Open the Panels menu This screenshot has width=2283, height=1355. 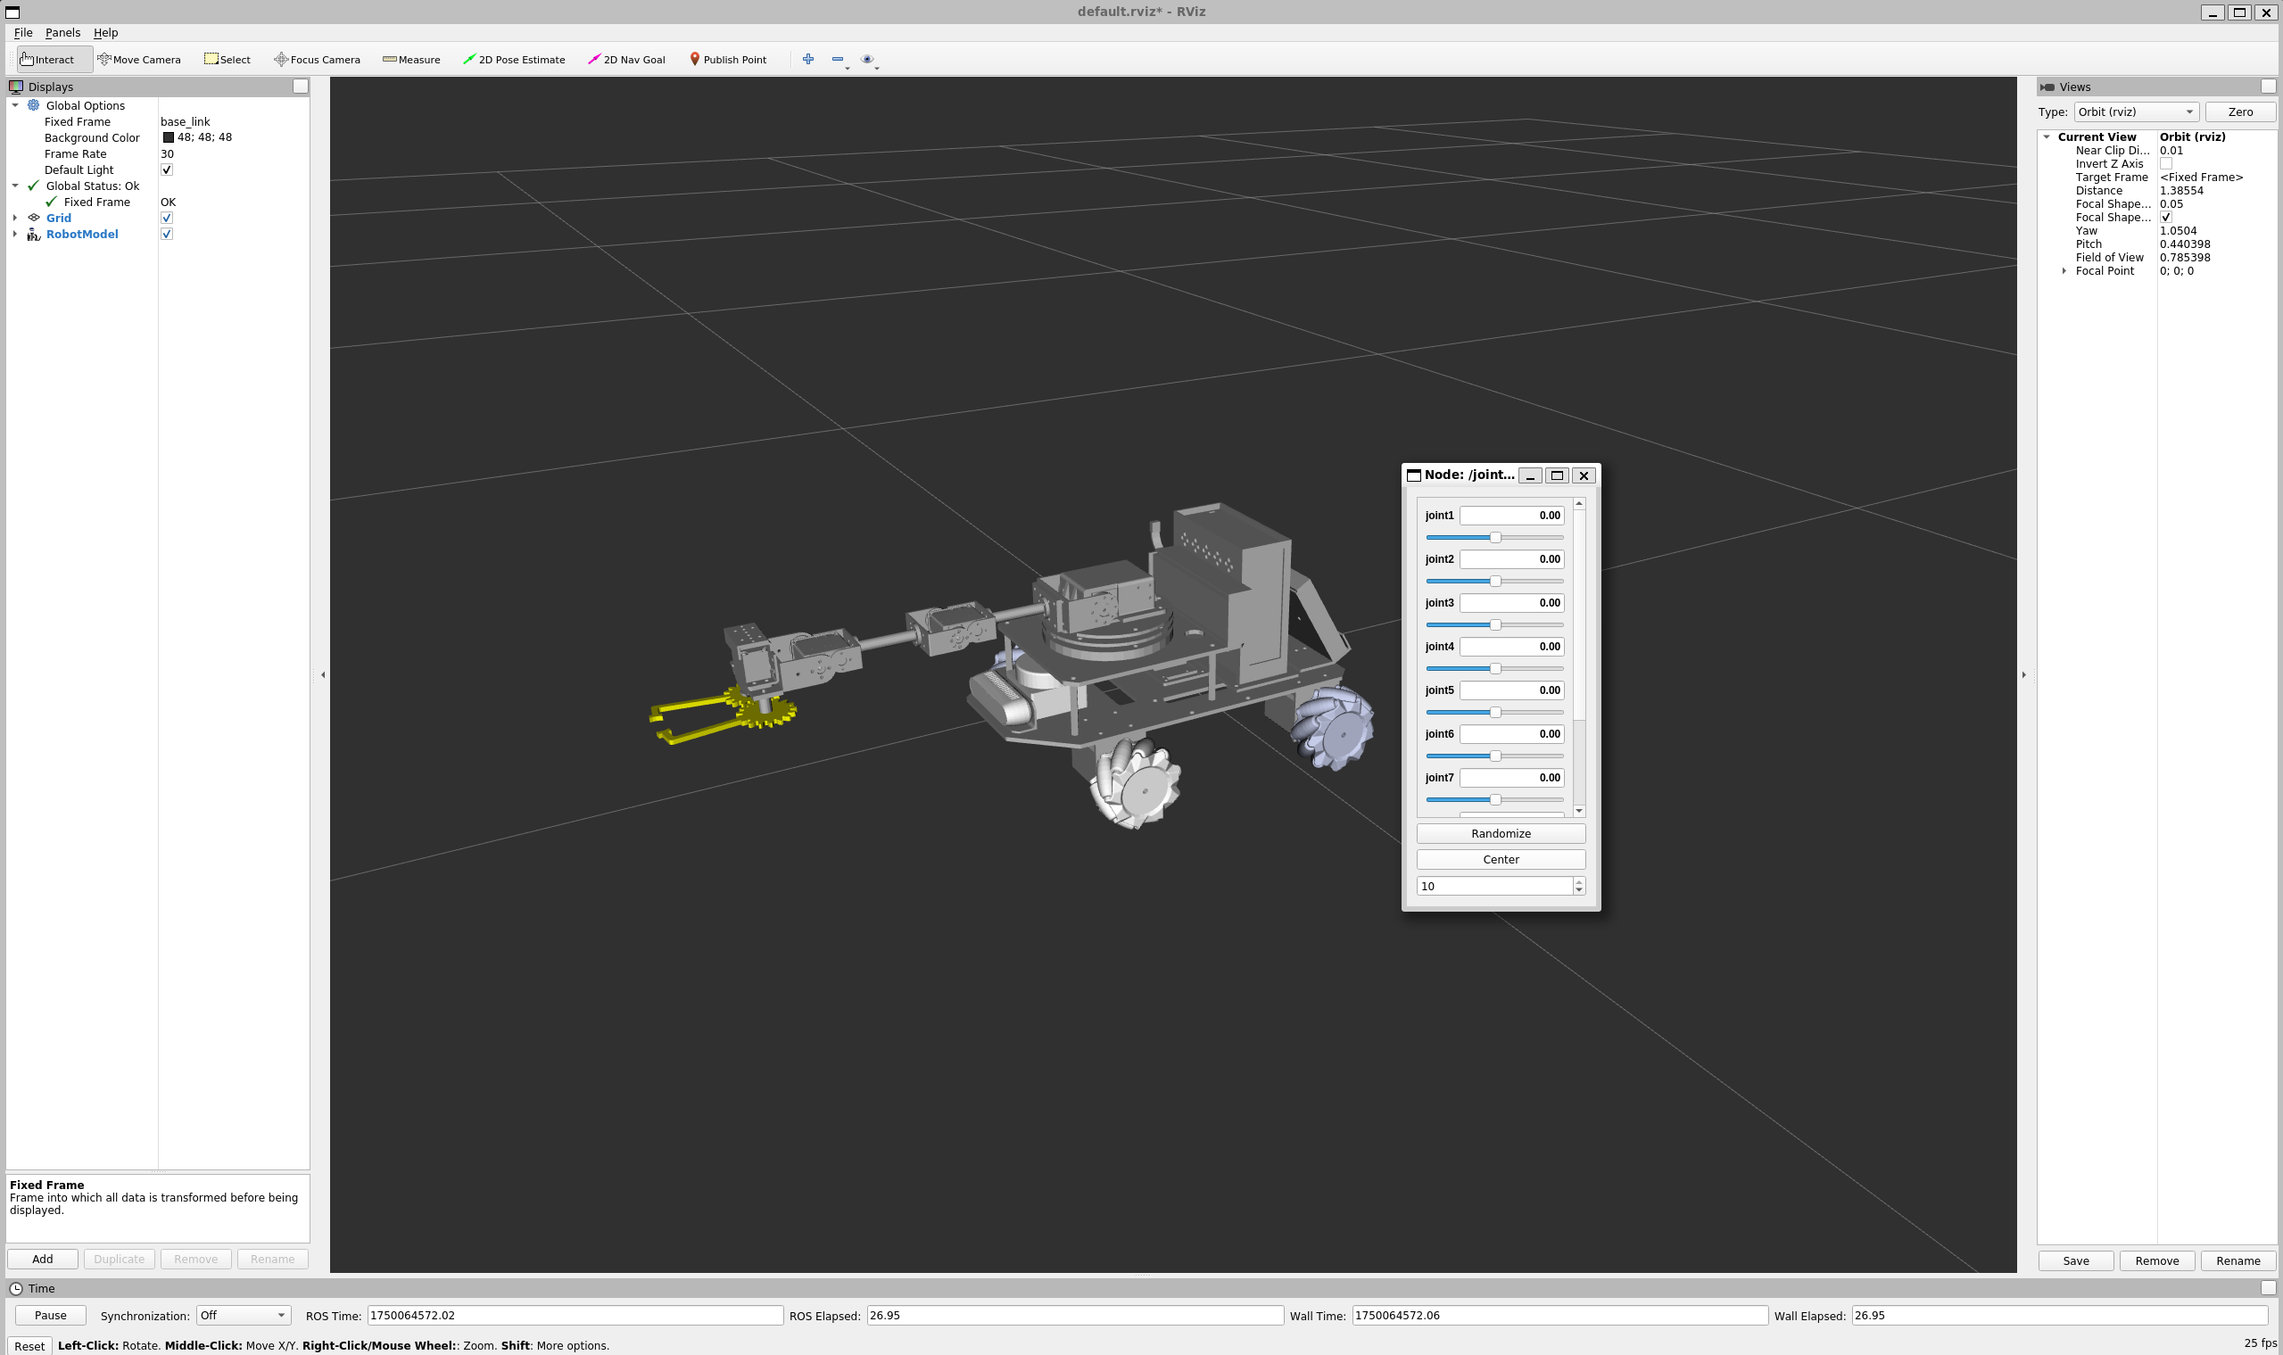point(62,32)
